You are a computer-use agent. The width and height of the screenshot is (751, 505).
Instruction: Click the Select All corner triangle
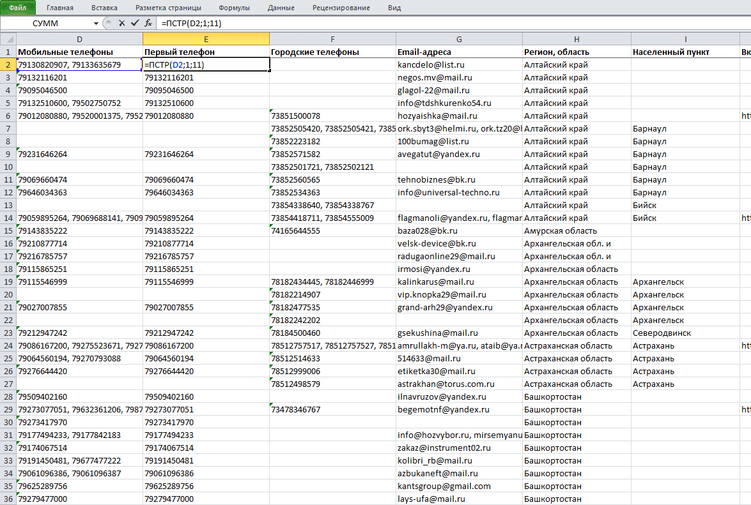click(x=8, y=39)
